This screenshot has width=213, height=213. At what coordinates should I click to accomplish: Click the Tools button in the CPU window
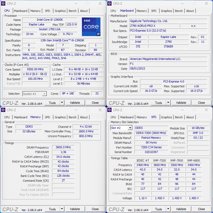[x=52, y=103]
